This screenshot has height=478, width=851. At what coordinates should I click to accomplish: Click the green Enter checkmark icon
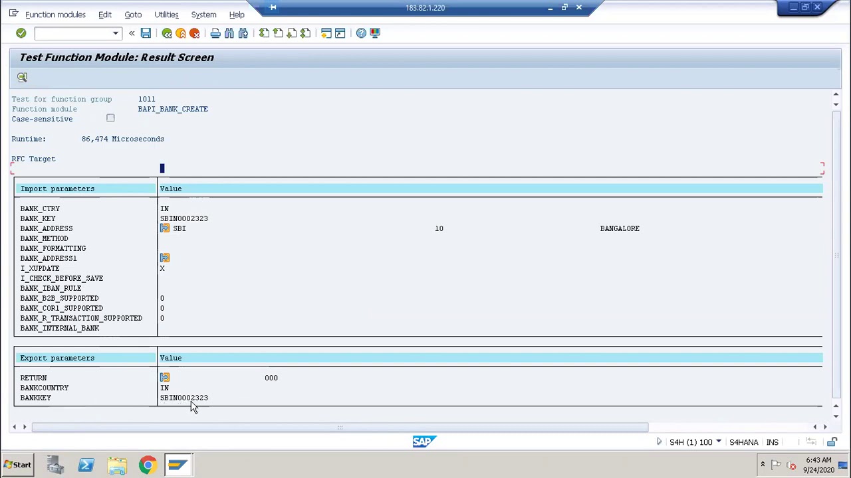coord(21,33)
